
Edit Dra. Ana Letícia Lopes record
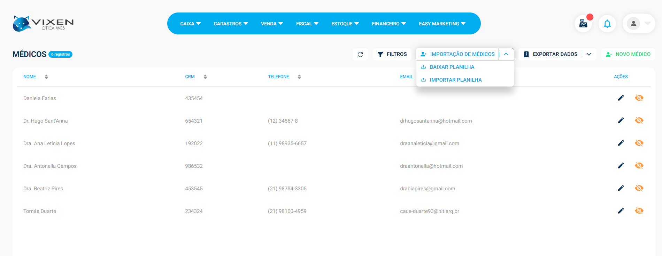621,143
